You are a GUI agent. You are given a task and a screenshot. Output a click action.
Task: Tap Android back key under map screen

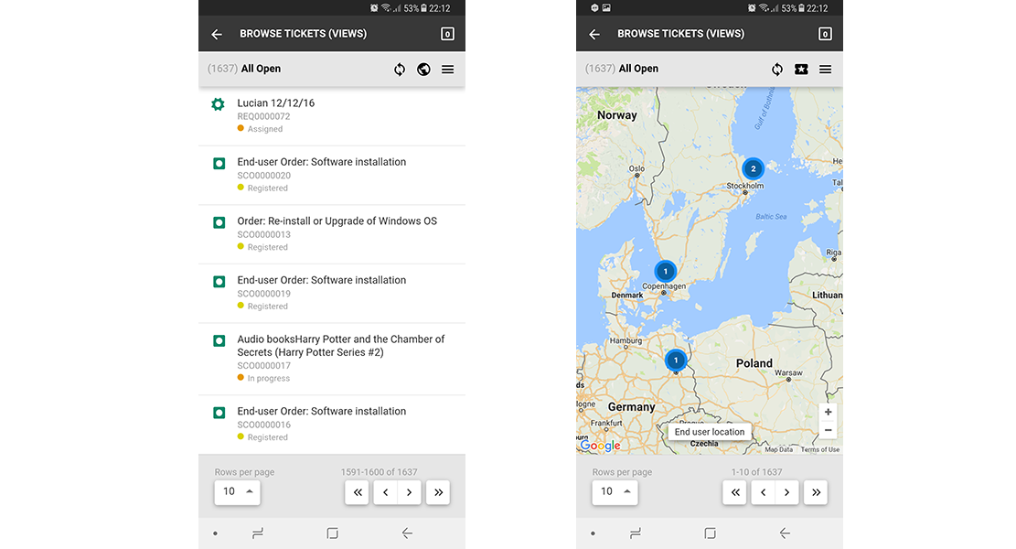coord(785,533)
